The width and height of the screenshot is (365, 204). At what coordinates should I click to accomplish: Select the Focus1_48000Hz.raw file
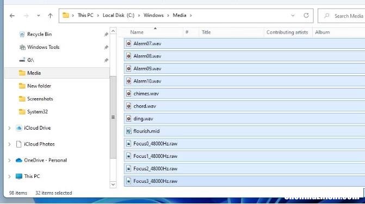[244, 156]
